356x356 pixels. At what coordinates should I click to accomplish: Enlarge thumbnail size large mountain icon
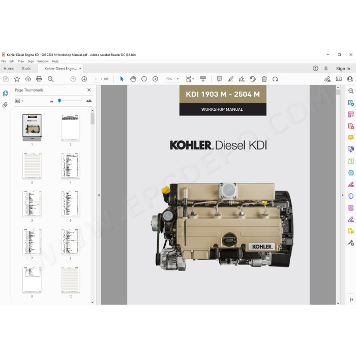click(x=89, y=101)
